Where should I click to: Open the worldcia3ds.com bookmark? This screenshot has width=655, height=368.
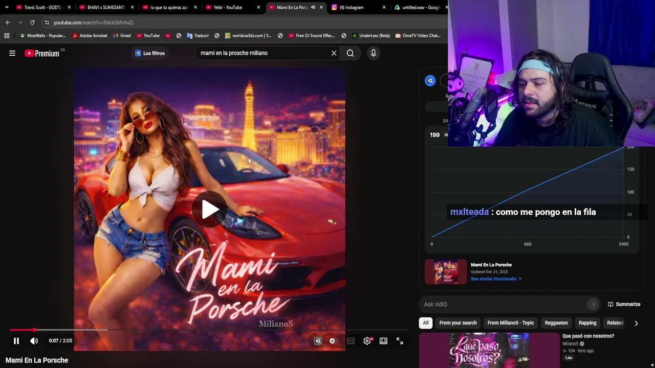(248, 36)
